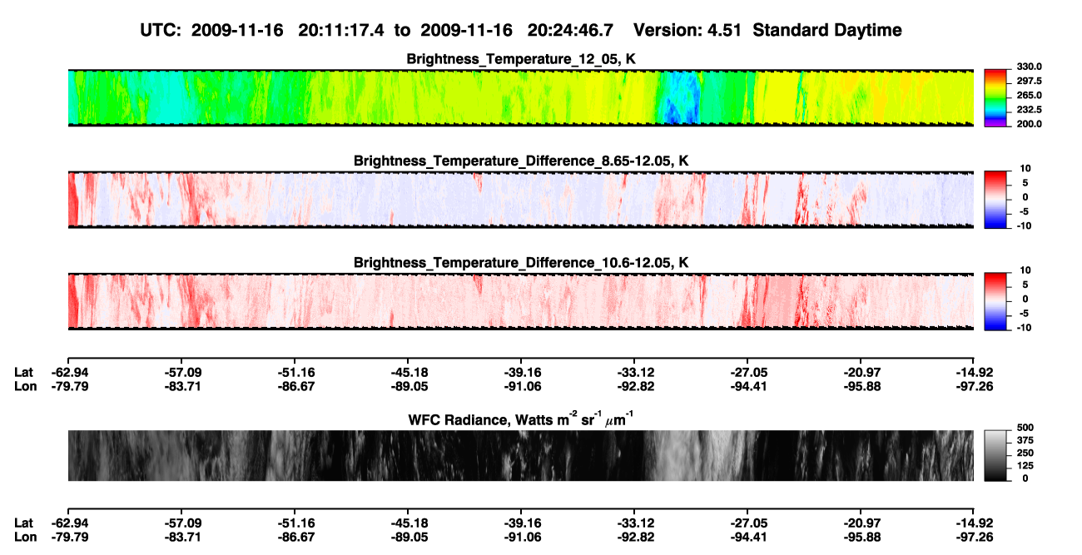Click latitude -33.12 on the axis under WFC Radiance strip
This screenshot has width=1082, height=555.
pyautogui.click(x=634, y=523)
